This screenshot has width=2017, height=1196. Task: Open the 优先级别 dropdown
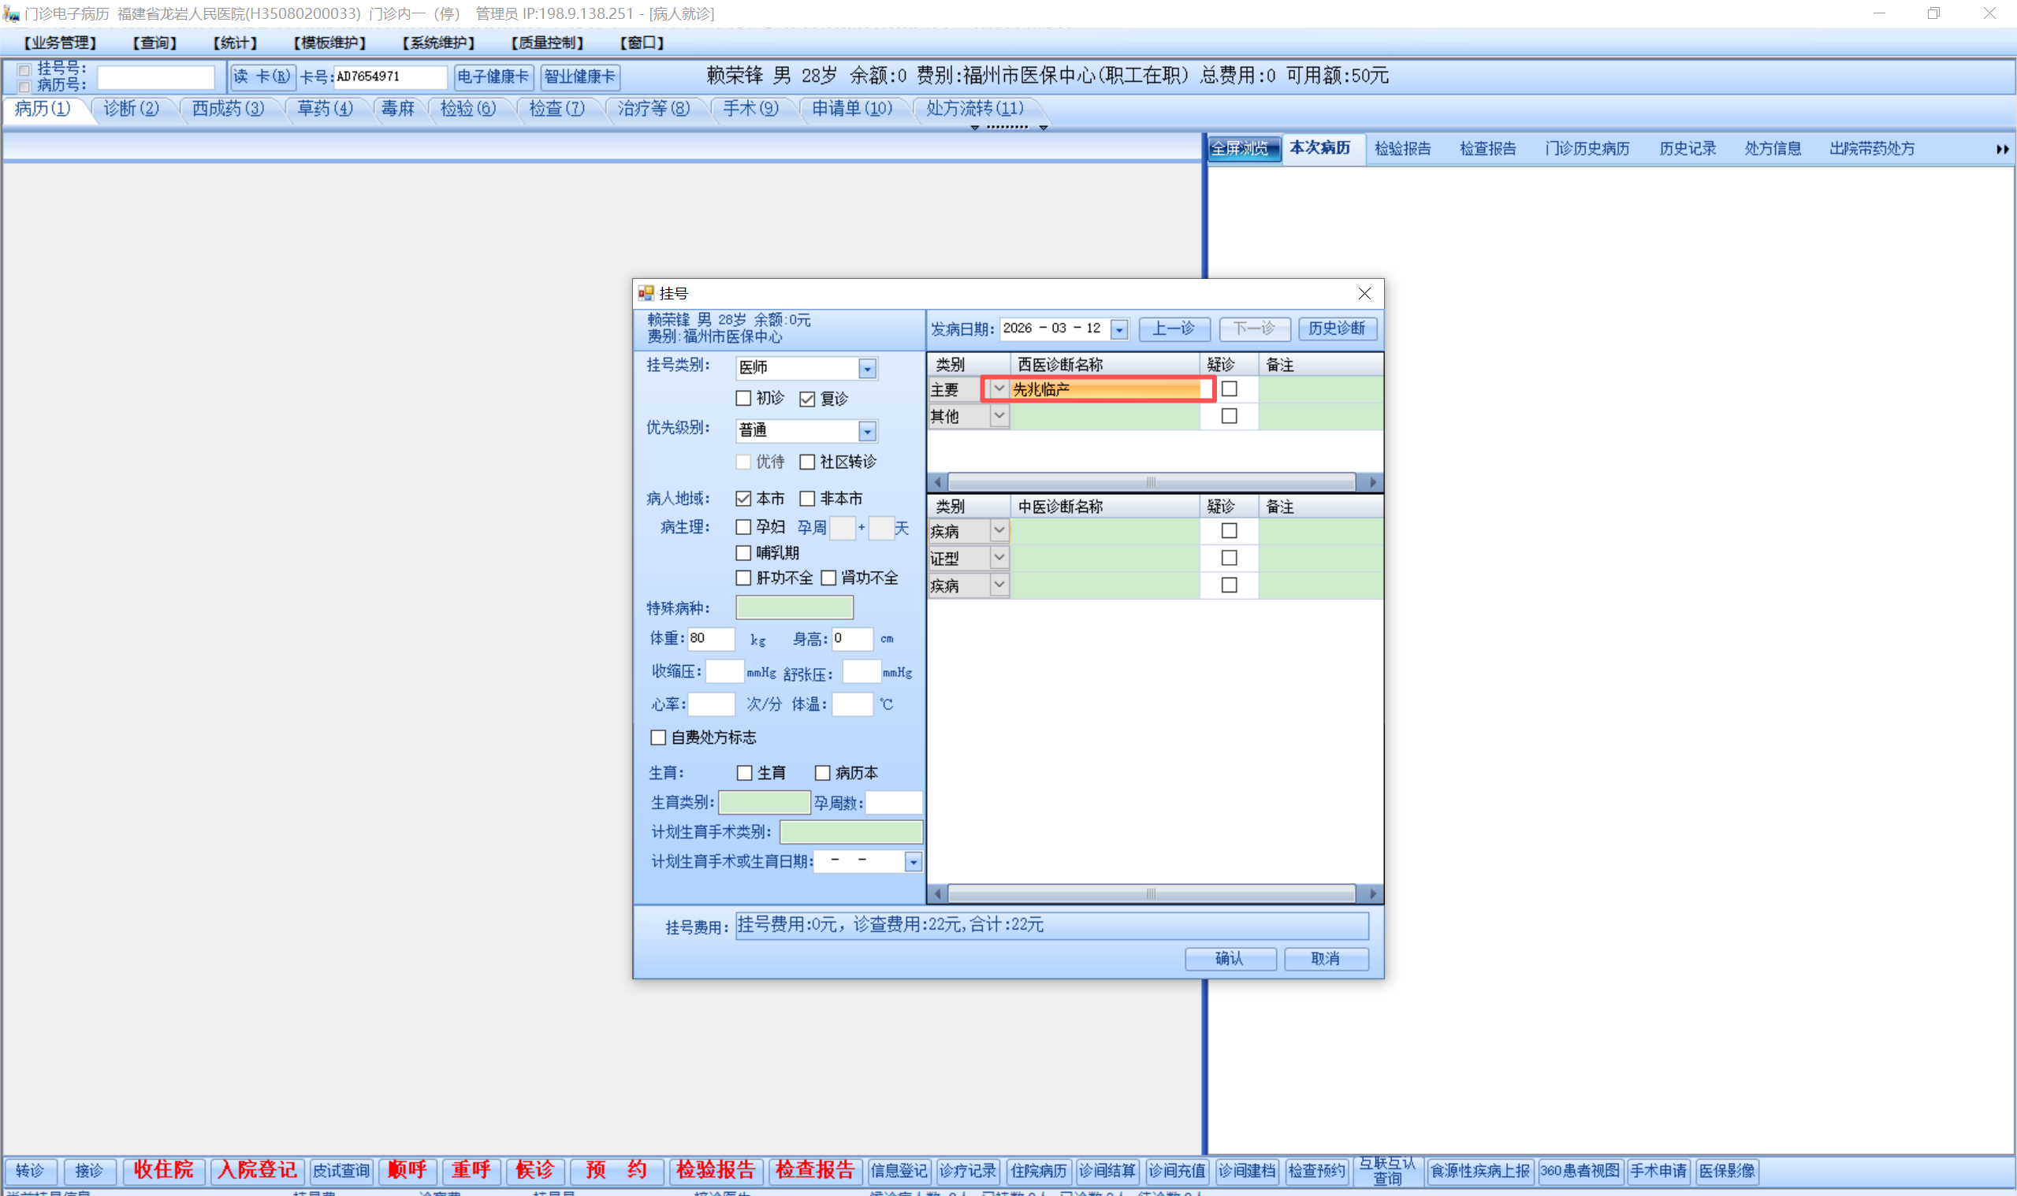click(866, 431)
